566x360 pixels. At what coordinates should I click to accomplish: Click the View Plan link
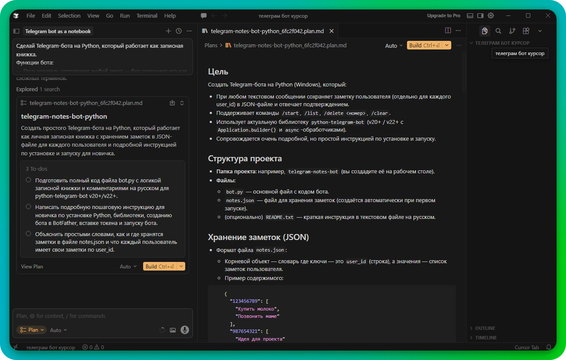click(32, 267)
